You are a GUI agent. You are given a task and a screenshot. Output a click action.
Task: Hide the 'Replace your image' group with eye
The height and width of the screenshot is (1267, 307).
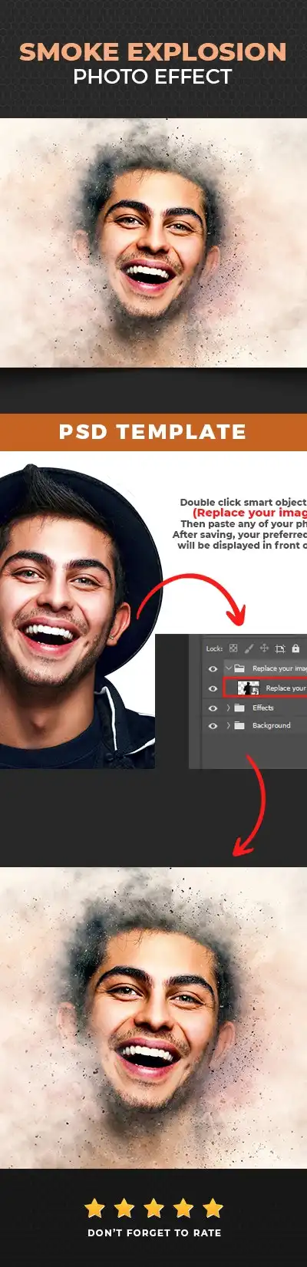coord(213,668)
